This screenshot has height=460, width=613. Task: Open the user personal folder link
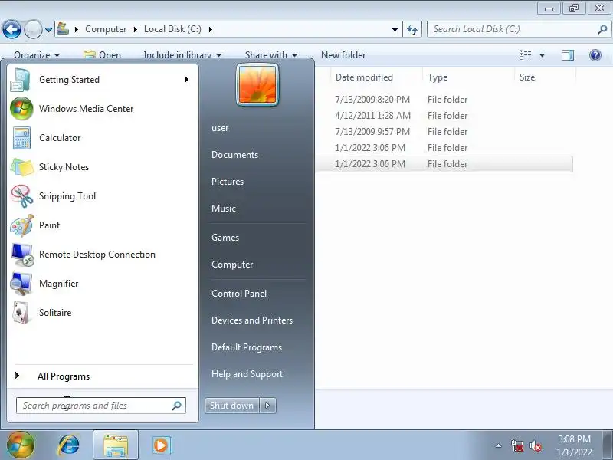point(220,128)
